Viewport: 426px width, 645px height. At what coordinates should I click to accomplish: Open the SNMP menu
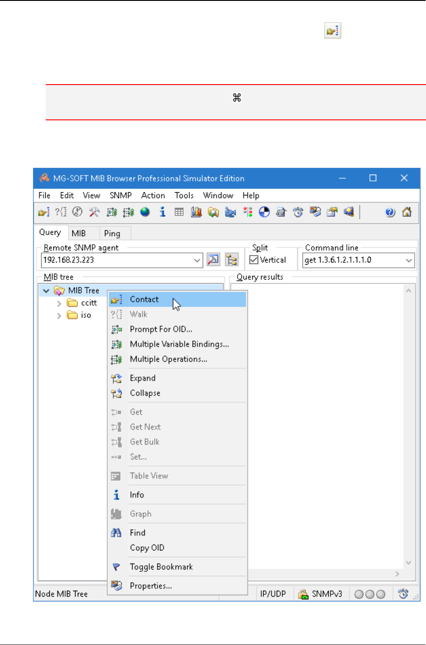point(121,195)
